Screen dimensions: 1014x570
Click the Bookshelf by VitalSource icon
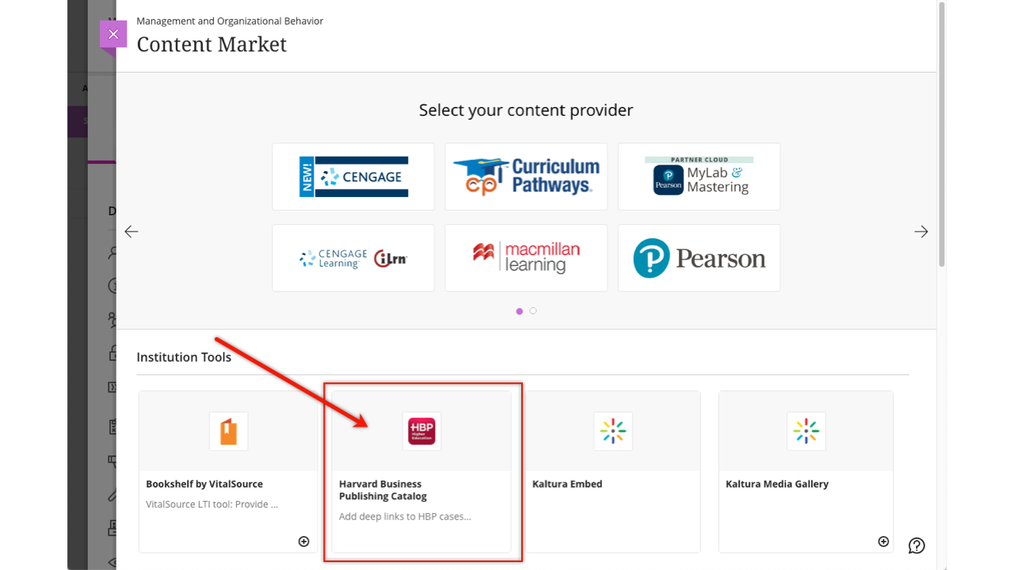pos(228,431)
